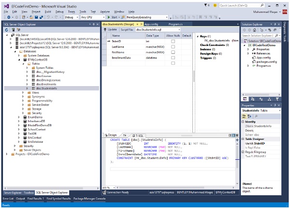Screen dimensions: 290x209
Task: Click the Property Pages wrench icon
Action: [x=256, y=116]
